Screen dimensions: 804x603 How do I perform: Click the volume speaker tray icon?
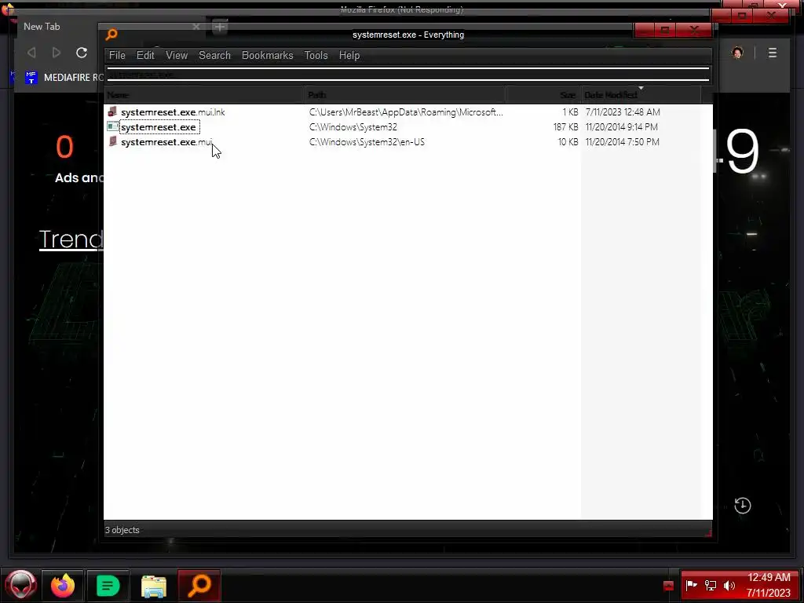729,585
